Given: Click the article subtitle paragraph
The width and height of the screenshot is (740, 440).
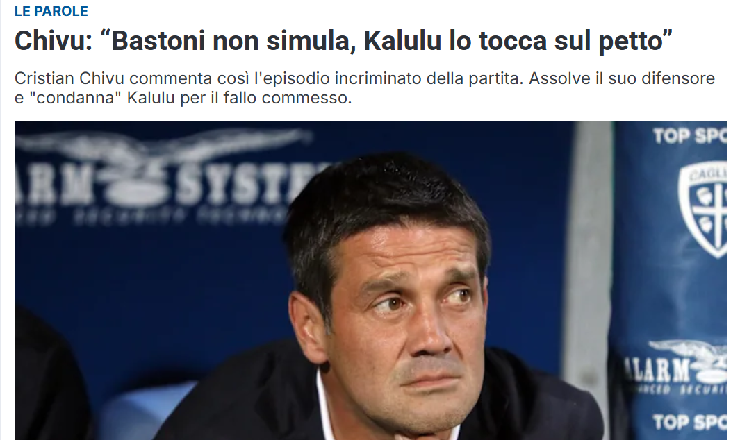Looking at the screenshot, I should [365, 87].
